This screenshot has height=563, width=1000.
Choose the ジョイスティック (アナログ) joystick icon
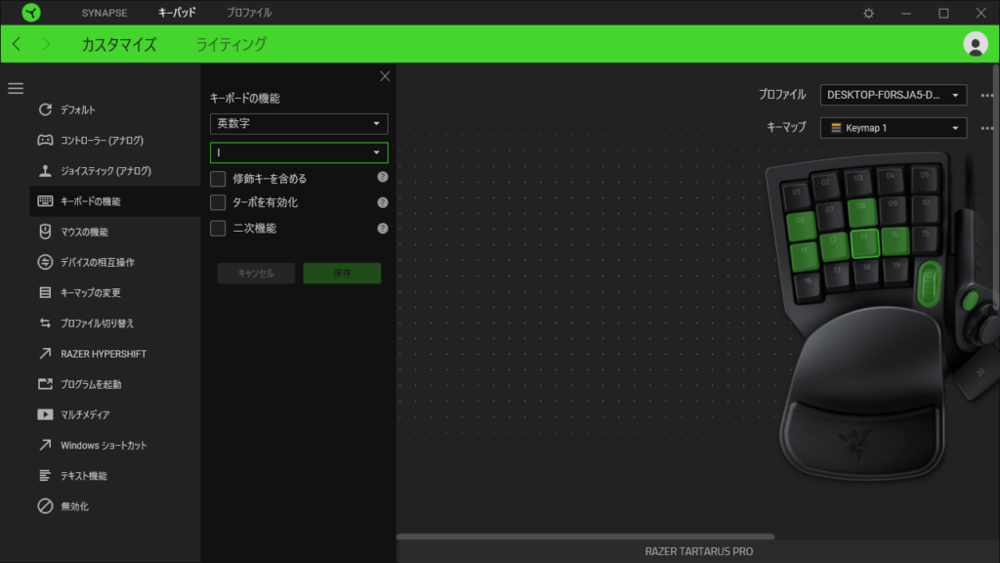(x=45, y=171)
